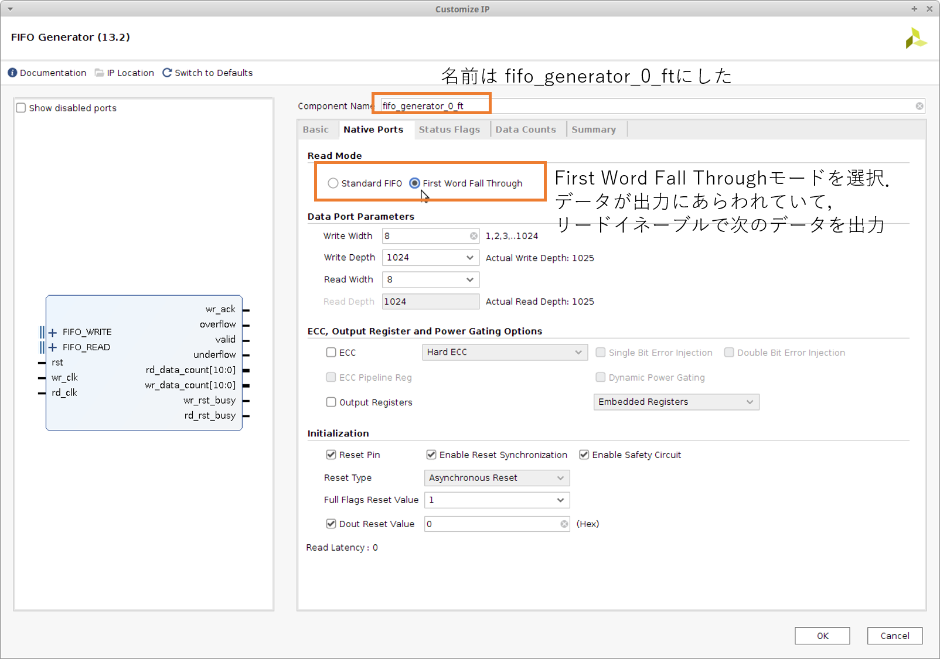Viewport: 940px width, 659px height.
Task: Click into the Write Width input field
Action: tap(425, 236)
